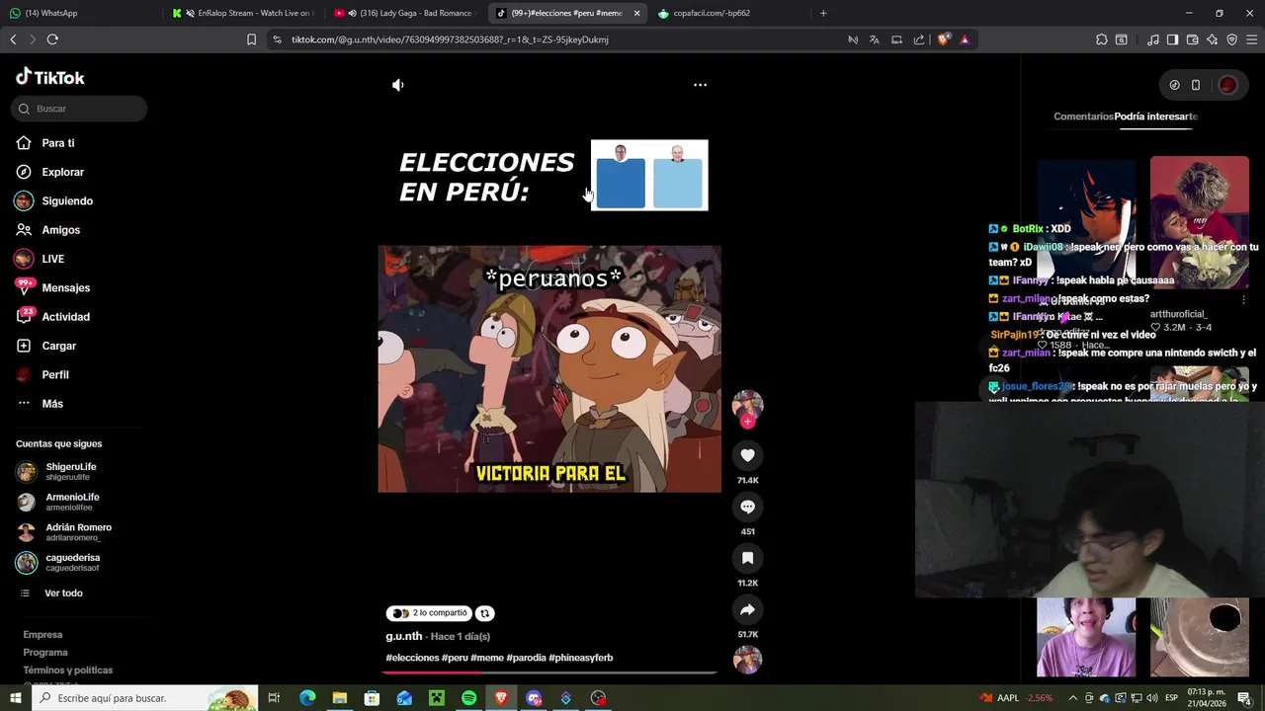Open Brave Wallet icon
Image resolution: width=1265 pixels, height=711 pixels.
[x=1192, y=39]
